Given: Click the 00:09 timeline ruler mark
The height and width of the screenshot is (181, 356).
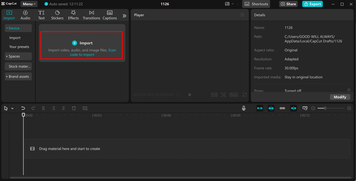Looking at the screenshot, I should [x=236, y=115].
